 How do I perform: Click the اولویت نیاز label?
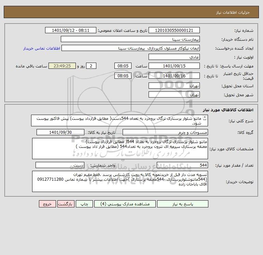tap(244, 57)
